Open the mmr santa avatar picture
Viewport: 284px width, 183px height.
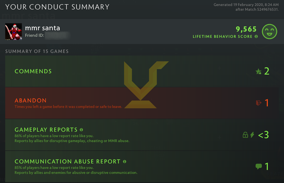[13, 31]
